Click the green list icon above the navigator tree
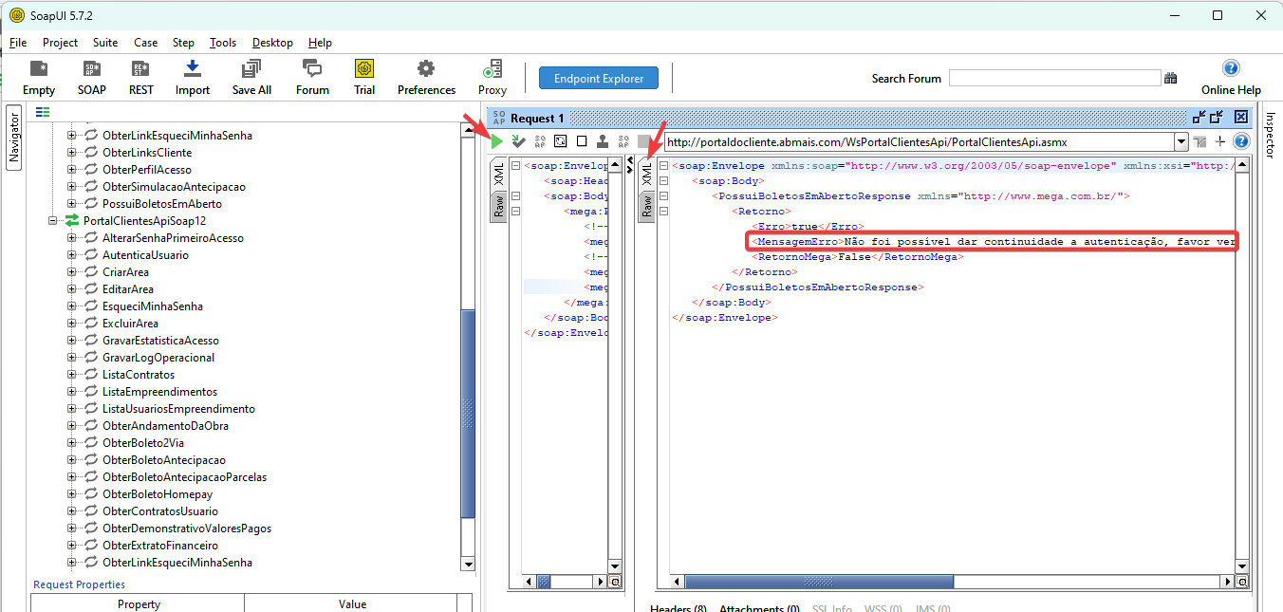 pos(43,112)
